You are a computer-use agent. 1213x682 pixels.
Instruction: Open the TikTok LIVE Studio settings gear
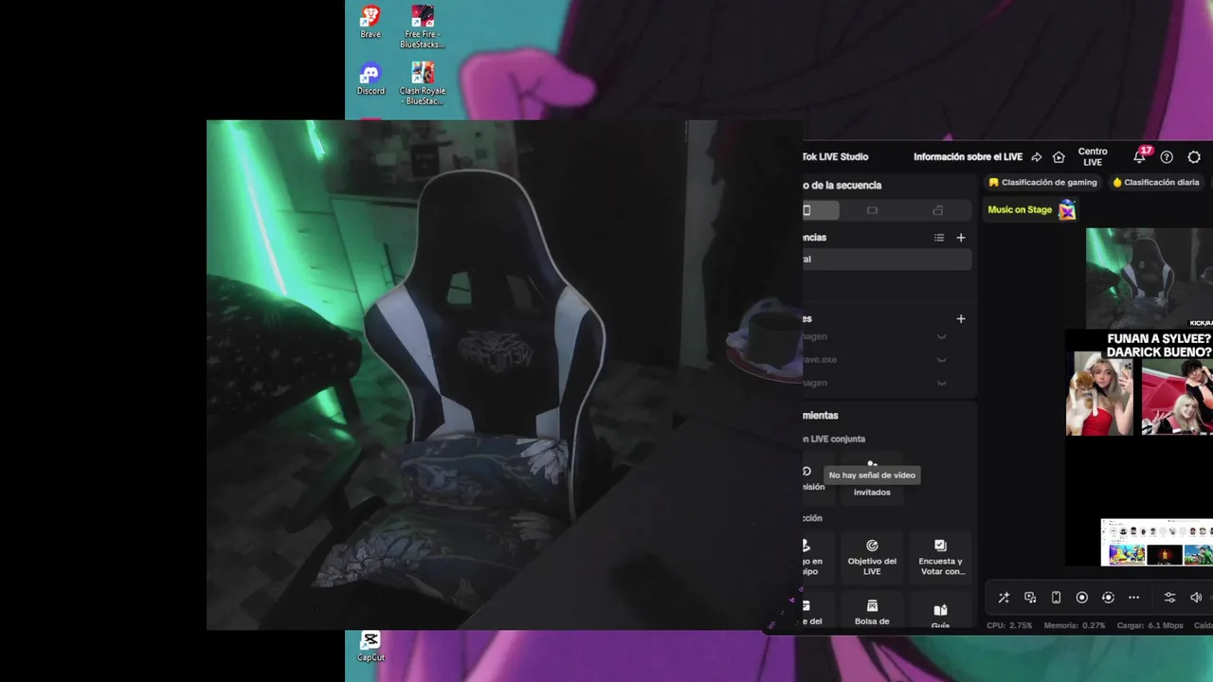point(1194,157)
